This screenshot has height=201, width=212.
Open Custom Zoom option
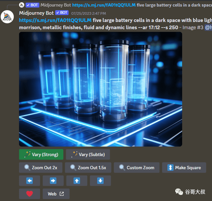click(x=137, y=168)
